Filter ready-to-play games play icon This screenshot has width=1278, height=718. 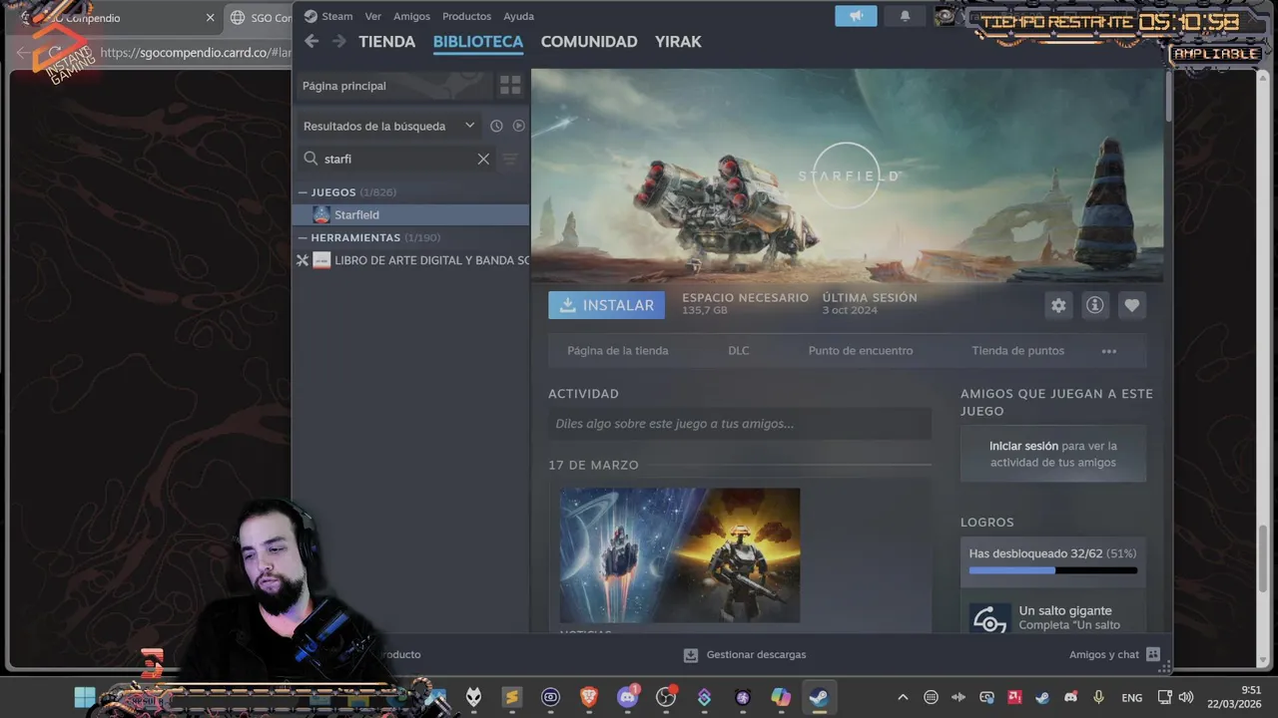coord(519,126)
